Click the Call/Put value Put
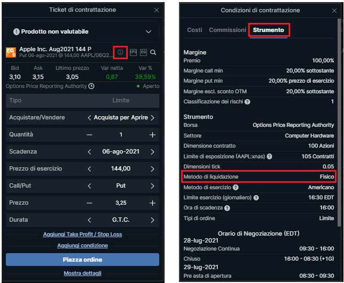The height and width of the screenshot is (283, 344). (121, 186)
